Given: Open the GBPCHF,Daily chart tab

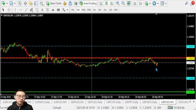Looking at the screenshot, I should point(114,102).
